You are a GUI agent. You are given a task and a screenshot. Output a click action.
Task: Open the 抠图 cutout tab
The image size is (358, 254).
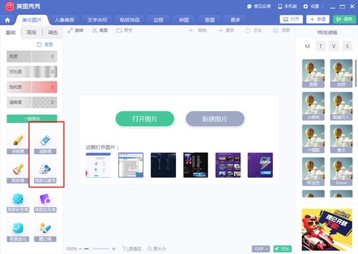pyautogui.click(x=209, y=20)
